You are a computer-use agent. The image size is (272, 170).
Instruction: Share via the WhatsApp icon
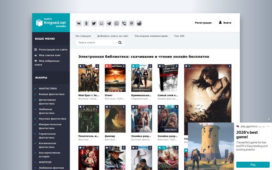[x=117, y=23]
